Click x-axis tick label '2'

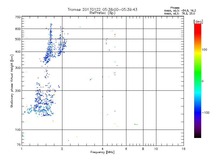click(x=62, y=149)
